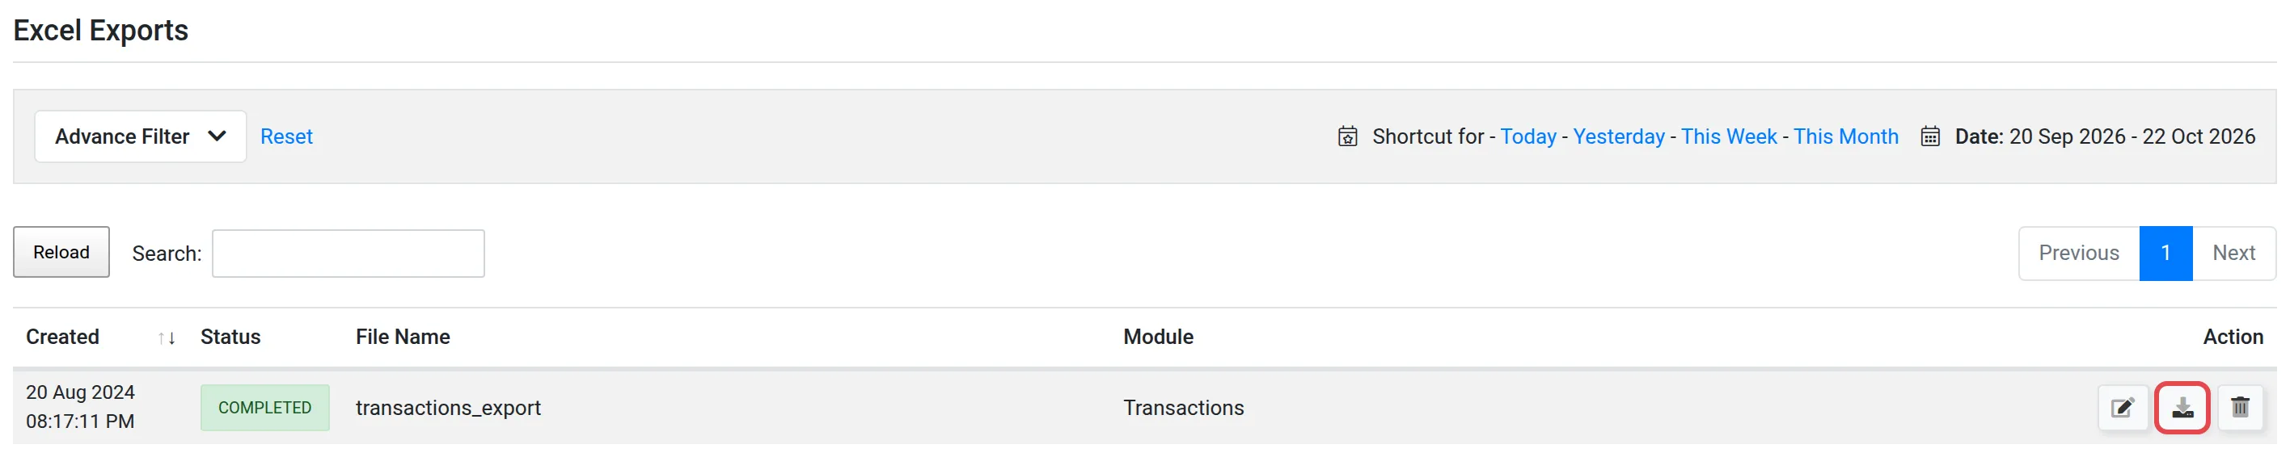Screen dimensions: 2290x457
Task: Expand the Advance Filter dropdown
Action: click(141, 136)
